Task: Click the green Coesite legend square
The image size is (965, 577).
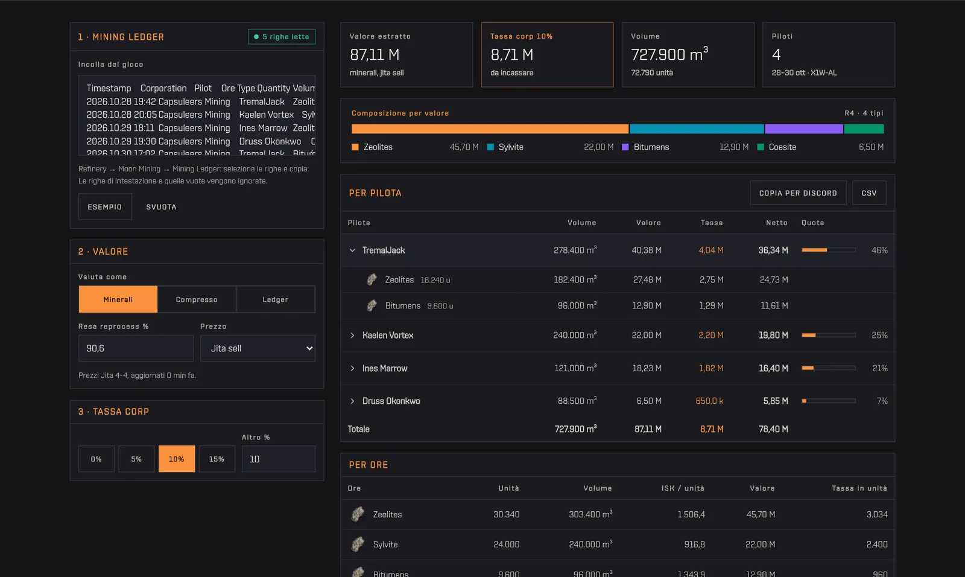Action: [x=761, y=147]
